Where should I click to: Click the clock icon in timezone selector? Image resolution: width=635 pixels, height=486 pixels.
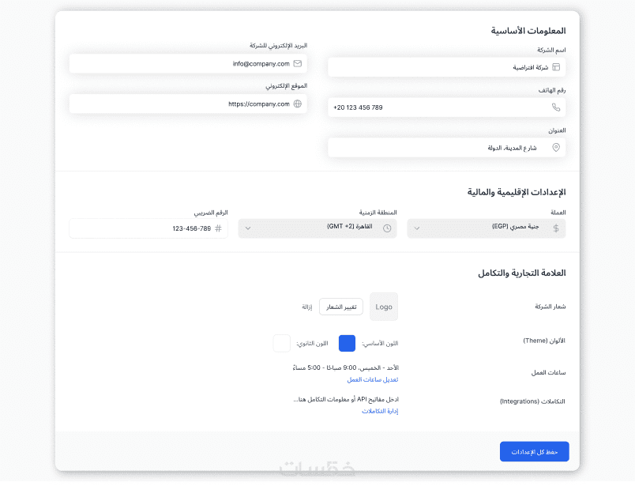(387, 228)
